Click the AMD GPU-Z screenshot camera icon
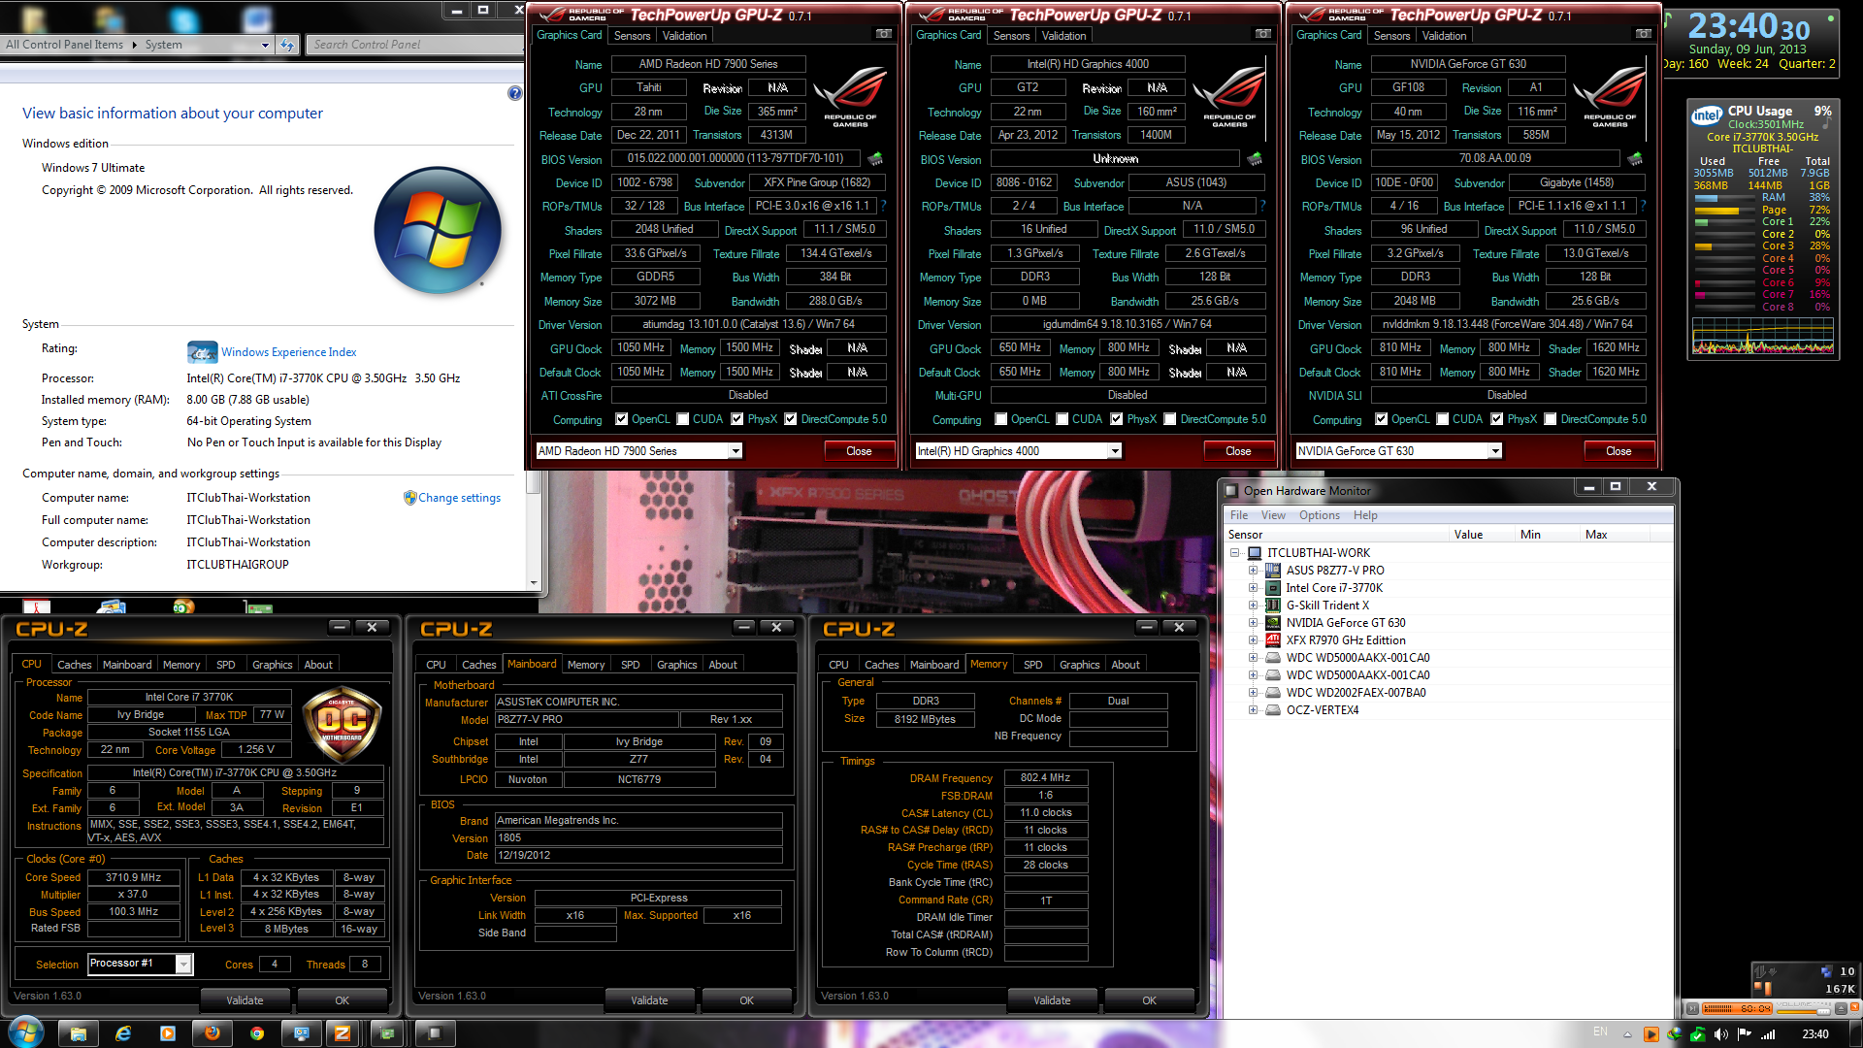The width and height of the screenshot is (1863, 1048). [x=883, y=34]
